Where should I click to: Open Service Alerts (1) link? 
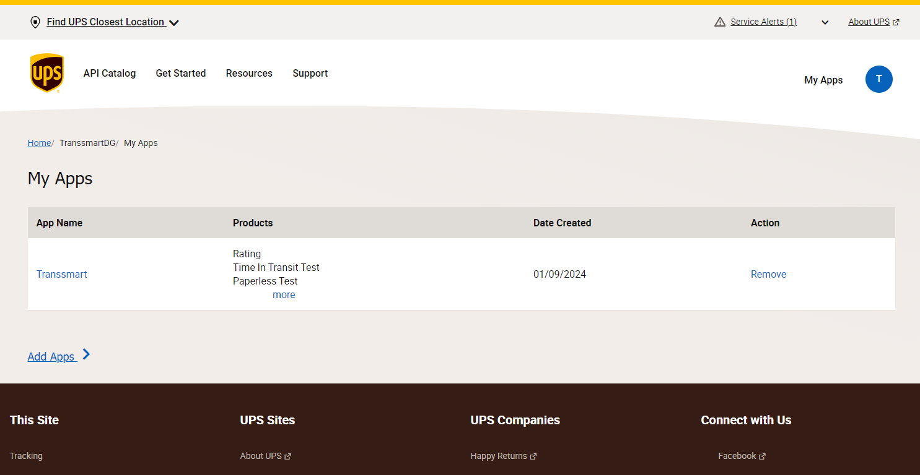pos(763,22)
